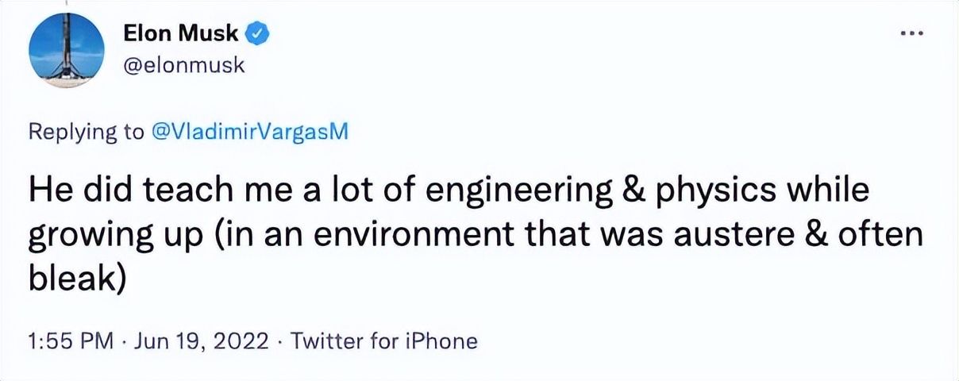
Task: Open the Twitter for iPhone source link
Action: [x=384, y=342]
